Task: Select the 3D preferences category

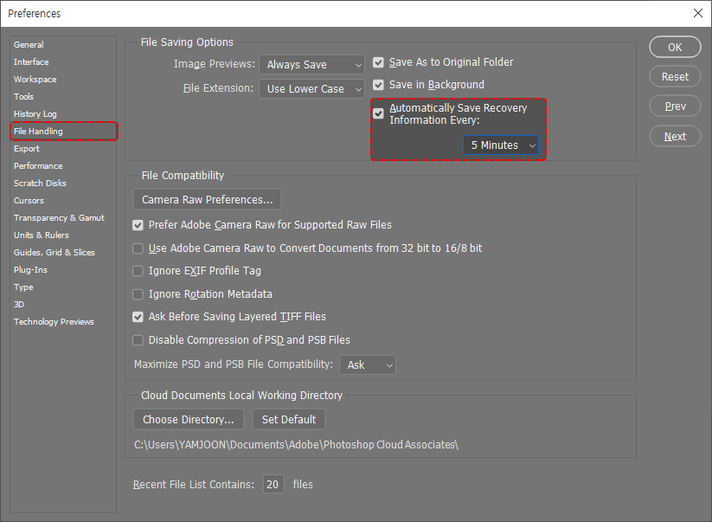Action: (x=19, y=305)
